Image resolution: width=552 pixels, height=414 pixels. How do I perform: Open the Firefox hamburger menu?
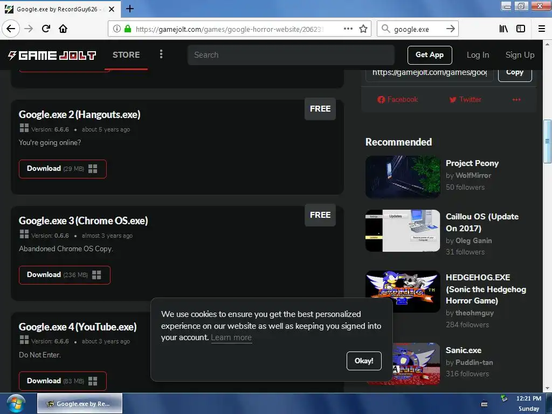pyautogui.click(x=542, y=29)
